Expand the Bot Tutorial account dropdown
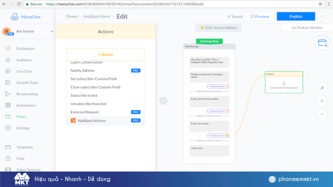The height and width of the screenshot is (187, 333). tap(52, 31)
